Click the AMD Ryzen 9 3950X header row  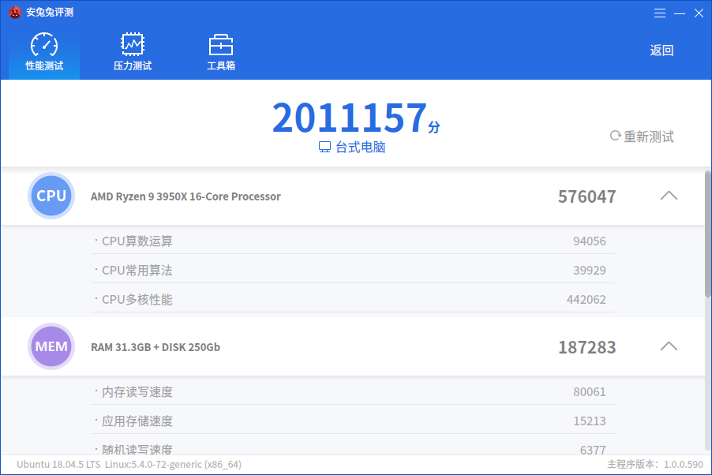click(353, 196)
